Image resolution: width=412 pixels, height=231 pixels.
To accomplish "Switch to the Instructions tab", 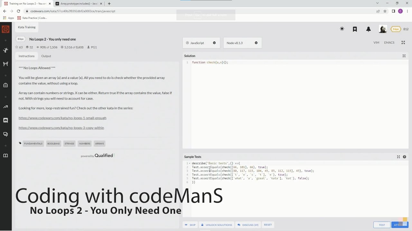I will point(26,56).
